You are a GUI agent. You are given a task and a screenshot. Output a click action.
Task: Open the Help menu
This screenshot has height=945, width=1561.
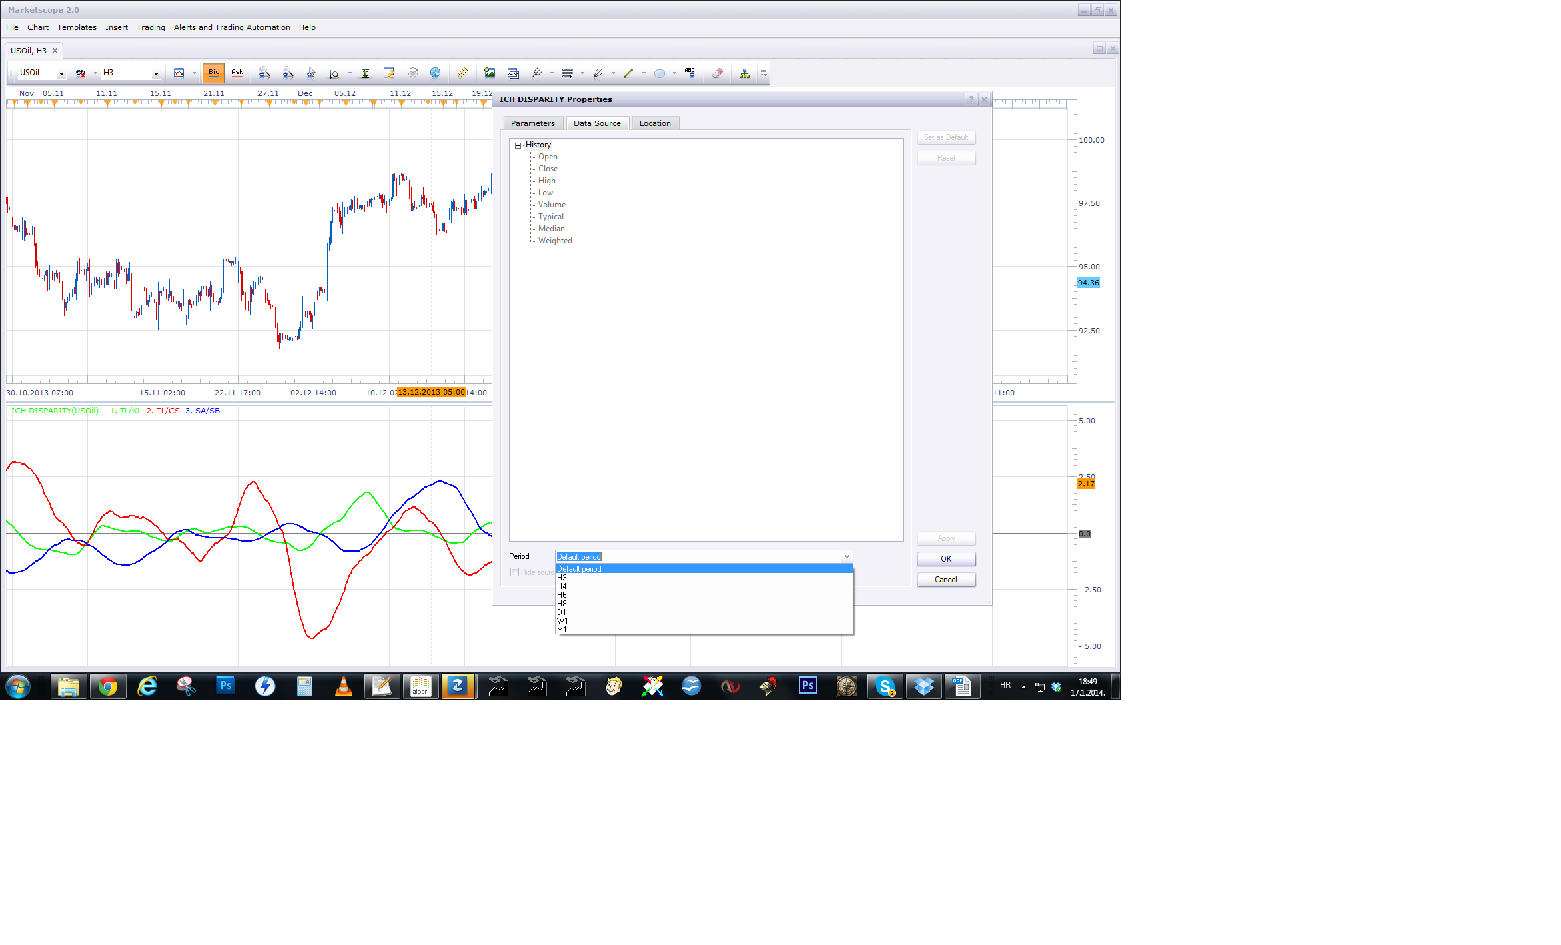coord(307,27)
